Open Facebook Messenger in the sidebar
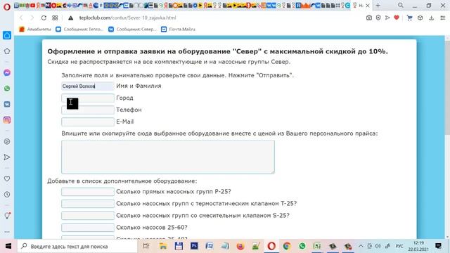 [x=7, y=72]
